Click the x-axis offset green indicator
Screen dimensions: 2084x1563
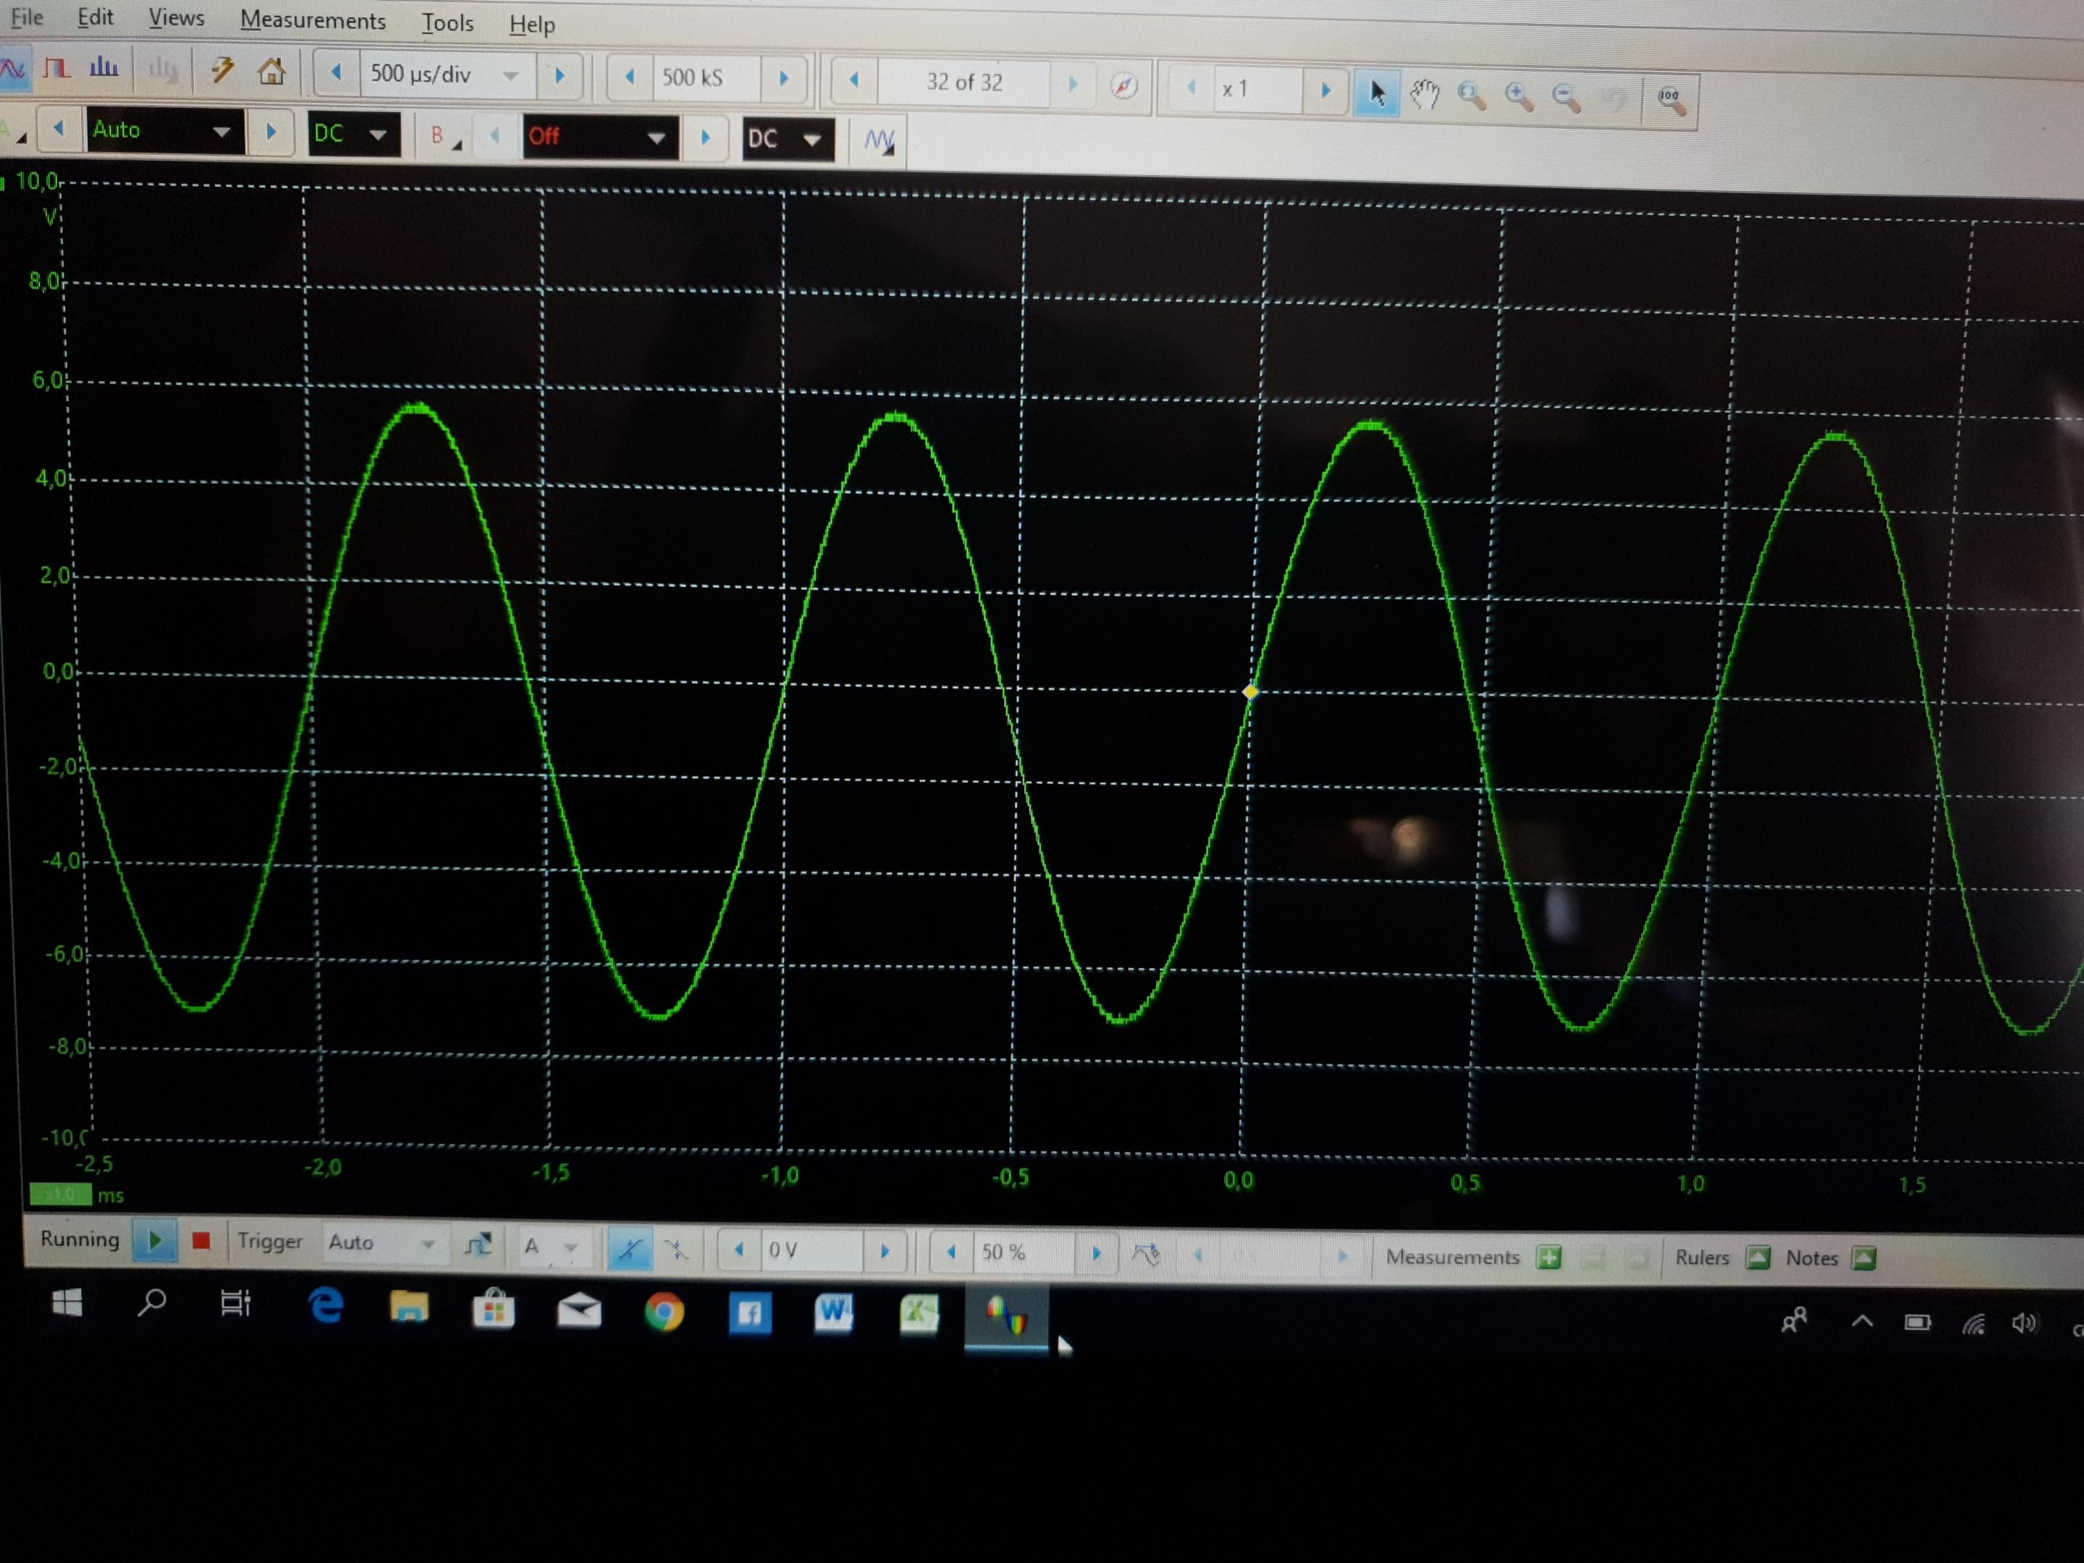[x=60, y=1195]
